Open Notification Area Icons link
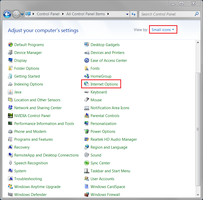Viewport: 203px width, 200px height. (x=110, y=108)
